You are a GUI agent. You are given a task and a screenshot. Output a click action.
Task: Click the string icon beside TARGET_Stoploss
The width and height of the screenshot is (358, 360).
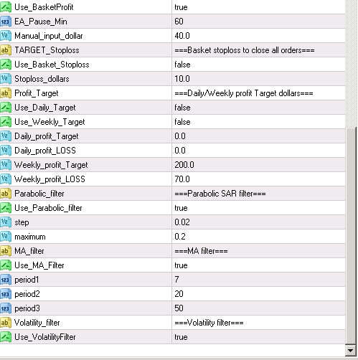pyautogui.click(x=6, y=50)
